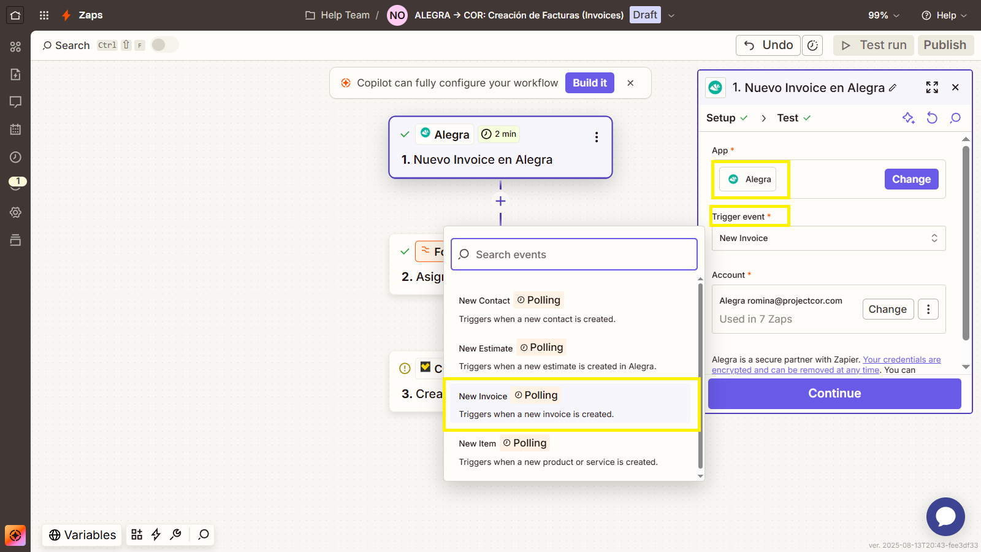Search within the step panel
This screenshot has height=552, width=981.
click(x=955, y=118)
